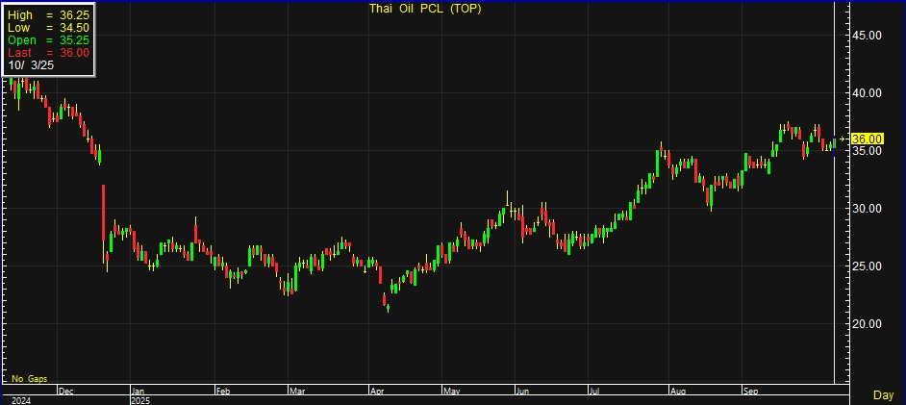Click the lowest candle in early April
Viewport: 906px width, 405px height.
pos(387,304)
